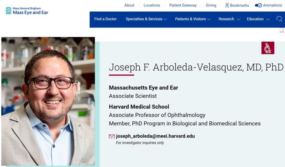Image resolution: width=285 pixels, height=167 pixels.
Task: Click the Harvard Medical School affiliation text
Action: pyautogui.click(x=139, y=107)
